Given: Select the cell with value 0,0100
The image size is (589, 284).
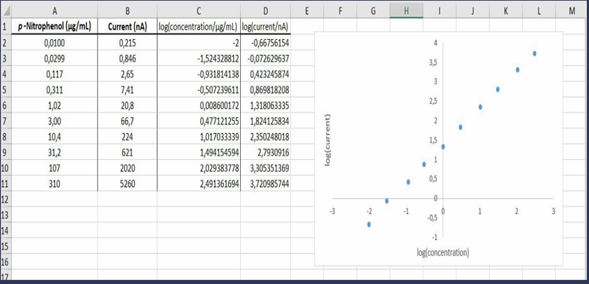Looking at the screenshot, I should pos(53,43).
